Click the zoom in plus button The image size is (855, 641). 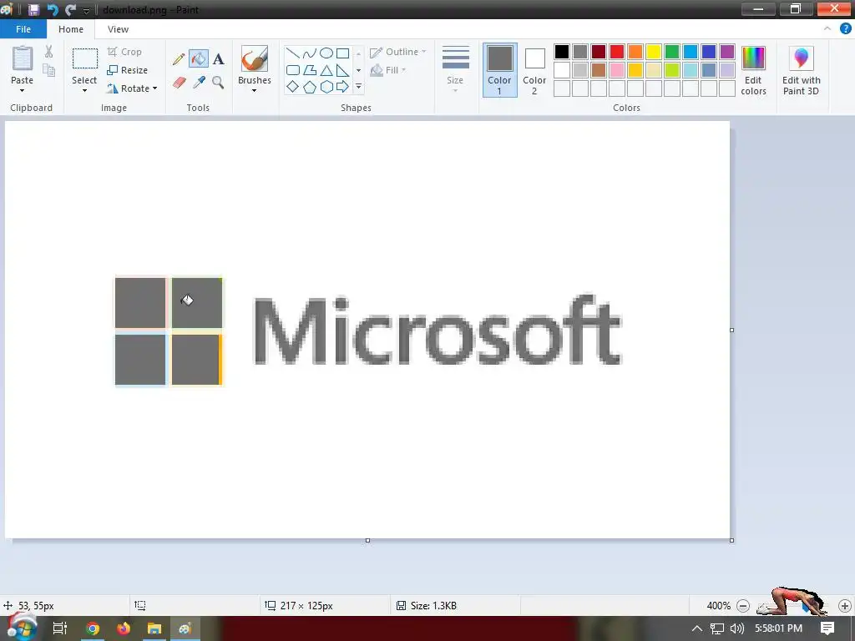tap(845, 606)
